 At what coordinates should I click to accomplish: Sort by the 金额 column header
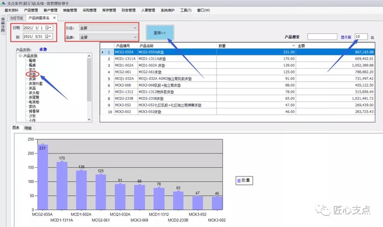point(335,46)
